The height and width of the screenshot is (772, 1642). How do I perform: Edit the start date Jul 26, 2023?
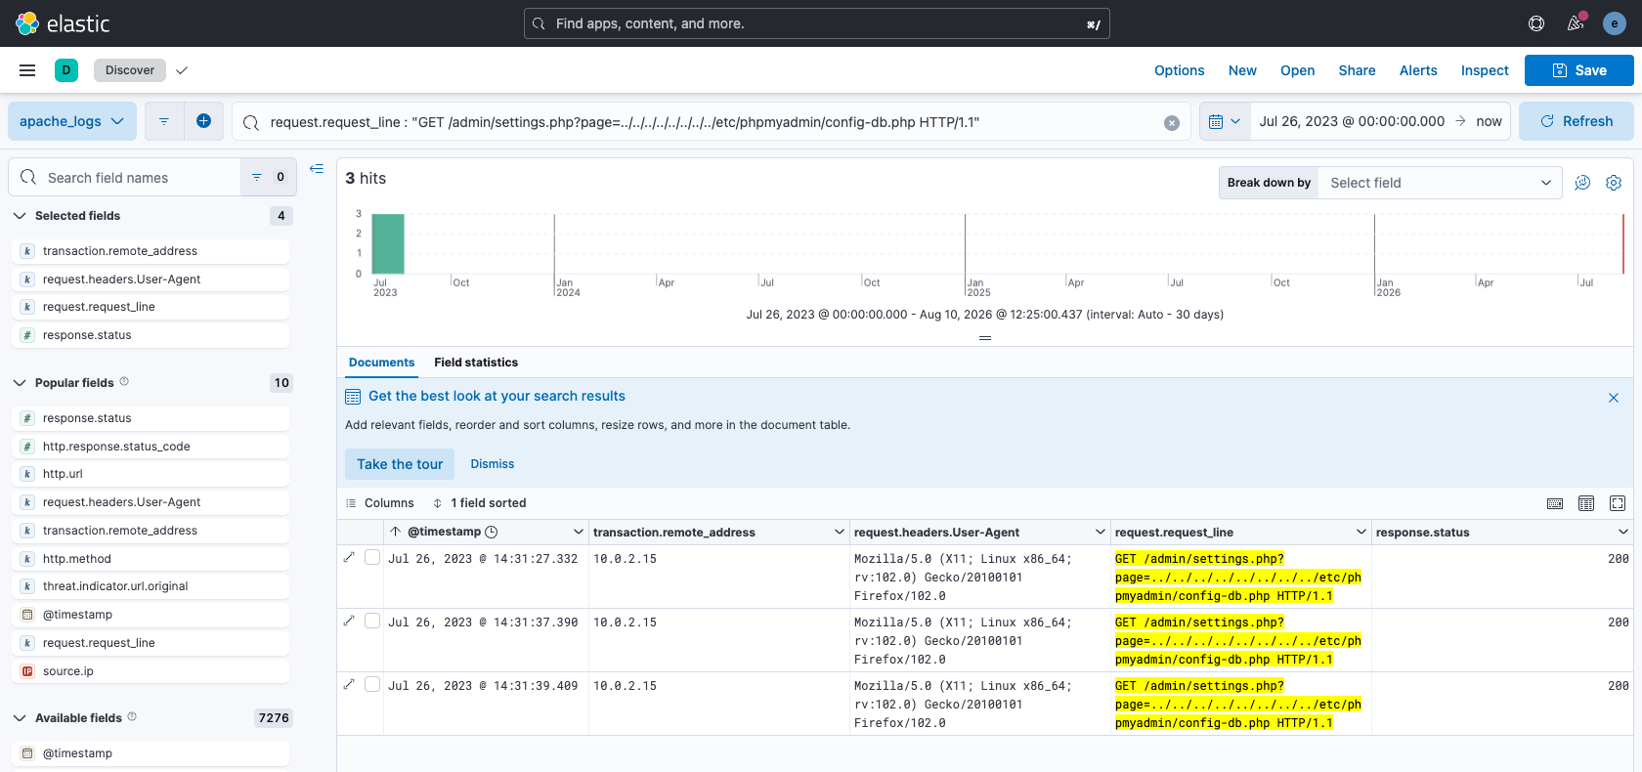1351,121
